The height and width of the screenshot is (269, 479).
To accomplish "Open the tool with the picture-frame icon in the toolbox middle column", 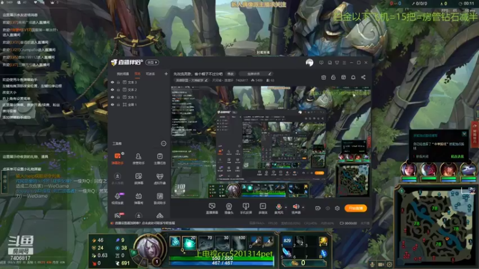I will click(x=138, y=179).
